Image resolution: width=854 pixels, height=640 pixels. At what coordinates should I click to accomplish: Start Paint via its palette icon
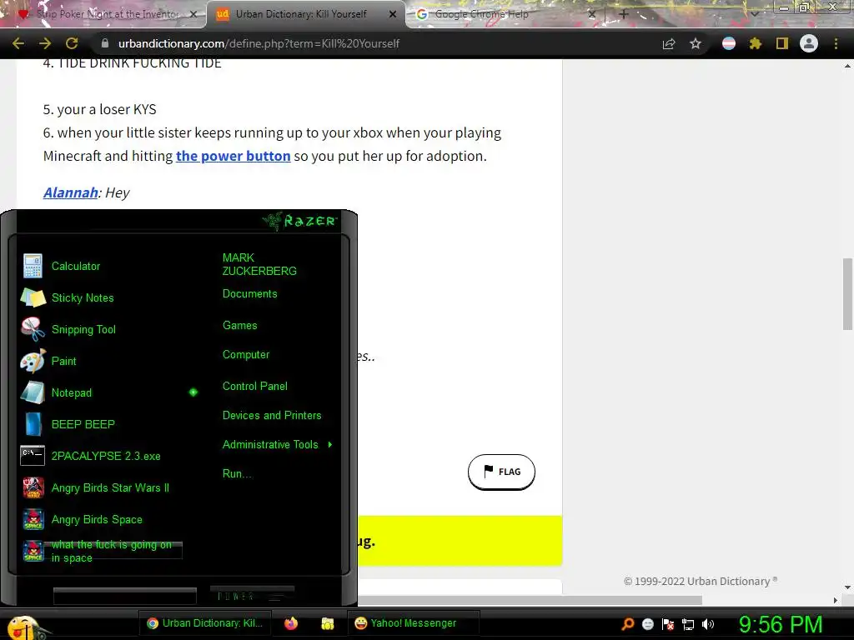click(33, 361)
